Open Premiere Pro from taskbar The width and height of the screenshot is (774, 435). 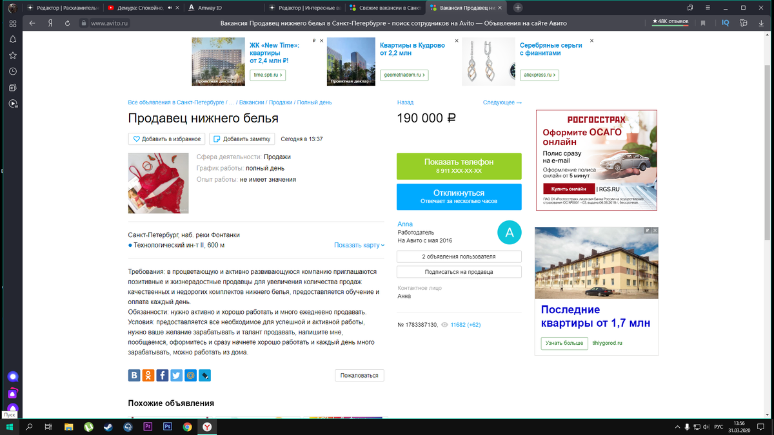[148, 427]
